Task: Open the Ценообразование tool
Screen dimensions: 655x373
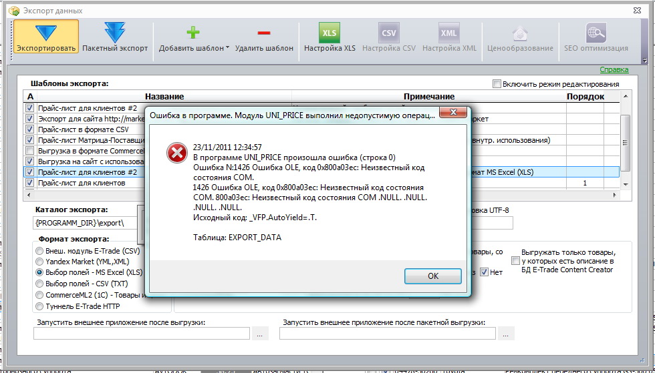Action: (520, 36)
